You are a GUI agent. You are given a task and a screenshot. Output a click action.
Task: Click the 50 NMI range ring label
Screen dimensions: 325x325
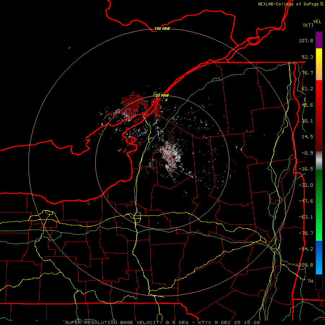pos(162,95)
